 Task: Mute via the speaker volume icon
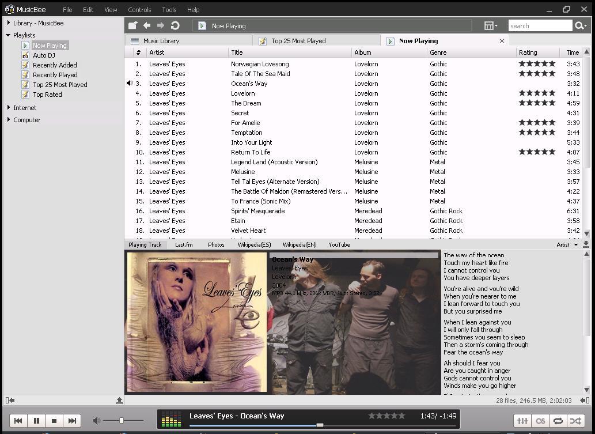tap(97, 420)
